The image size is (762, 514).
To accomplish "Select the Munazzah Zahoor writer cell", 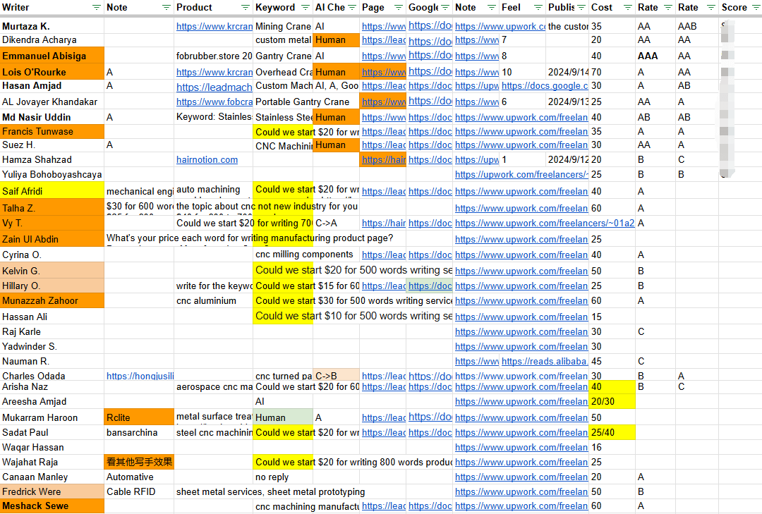I will pyautogui.click(x=52, y=301).
